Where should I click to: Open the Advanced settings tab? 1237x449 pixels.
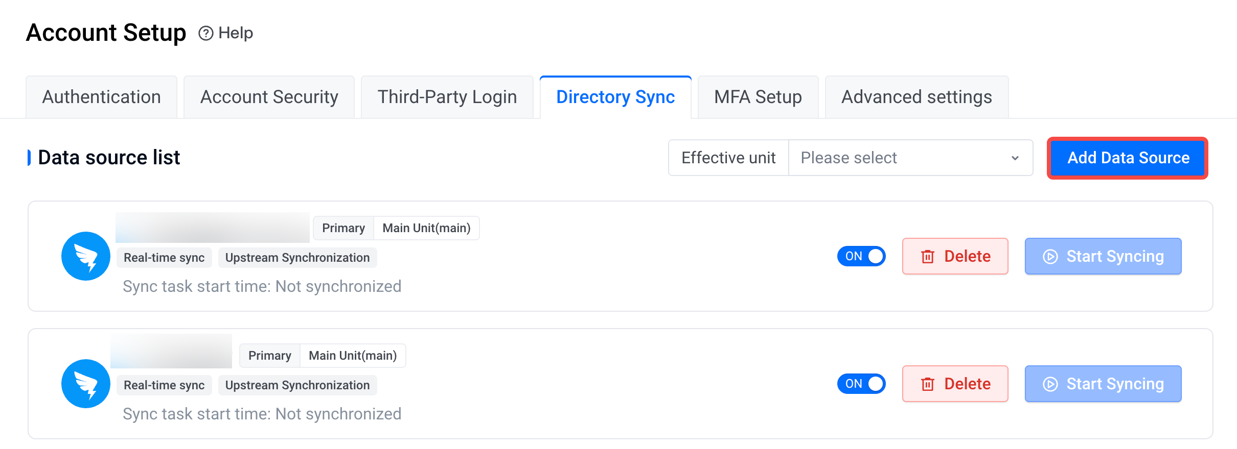click(x=917, y=97)
